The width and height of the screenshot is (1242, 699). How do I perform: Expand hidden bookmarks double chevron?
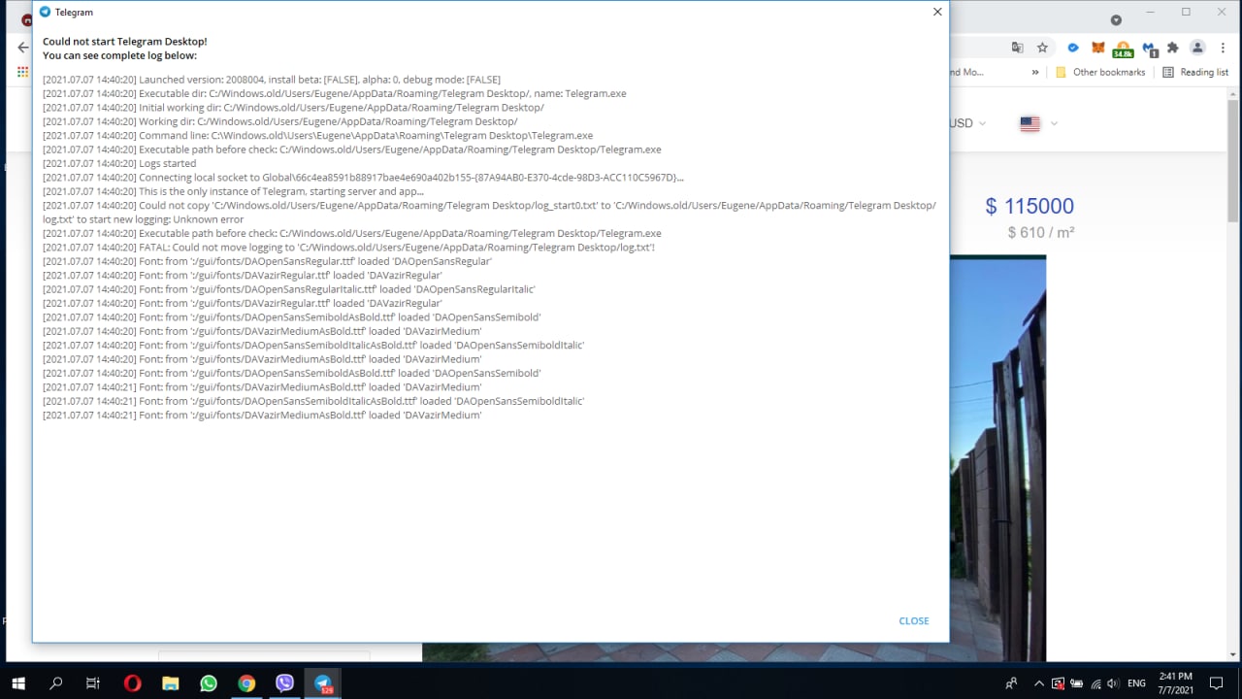[x=1035, y=72]
